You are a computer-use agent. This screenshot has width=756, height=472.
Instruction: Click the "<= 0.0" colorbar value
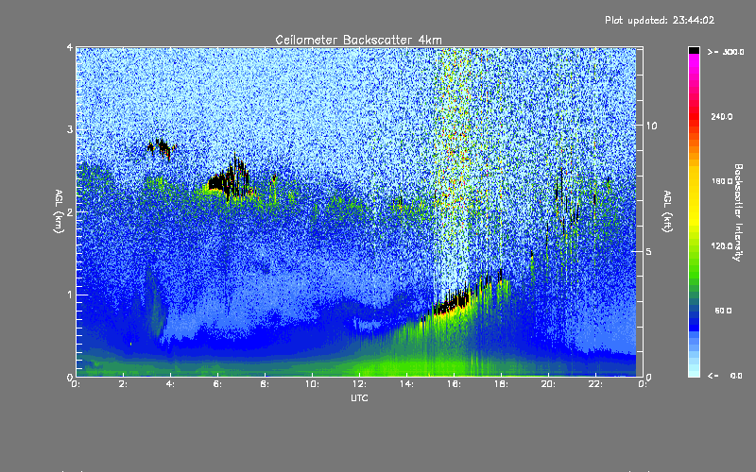[x=725, y=376]
